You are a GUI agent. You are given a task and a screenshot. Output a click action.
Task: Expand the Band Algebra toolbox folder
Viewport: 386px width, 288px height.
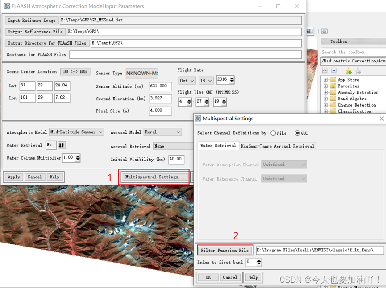[x=326, y=99]
